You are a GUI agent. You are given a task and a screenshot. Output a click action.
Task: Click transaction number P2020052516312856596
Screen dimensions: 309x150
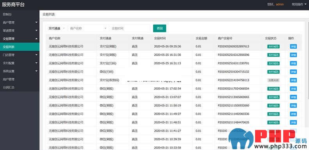[234, 55]
